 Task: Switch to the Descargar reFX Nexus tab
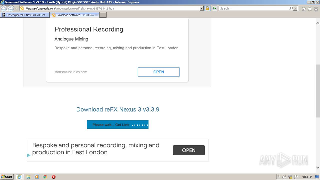tap(25, 15)
